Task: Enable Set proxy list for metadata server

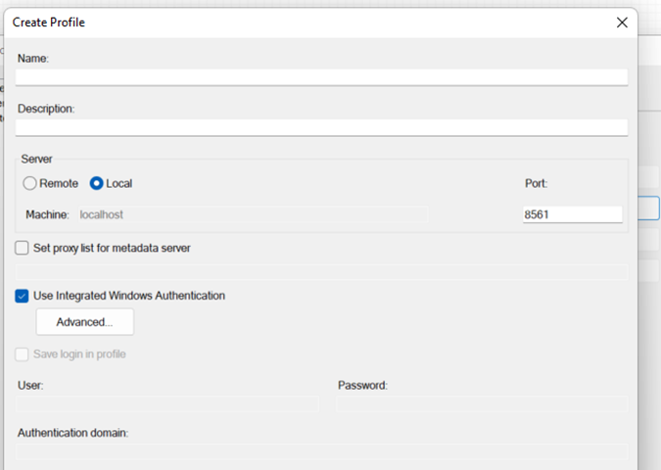Action: pos(23,249)
